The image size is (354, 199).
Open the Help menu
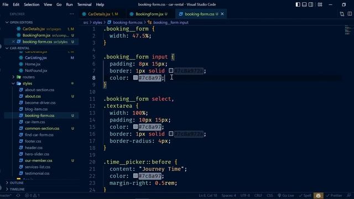(x=100, y=4)
